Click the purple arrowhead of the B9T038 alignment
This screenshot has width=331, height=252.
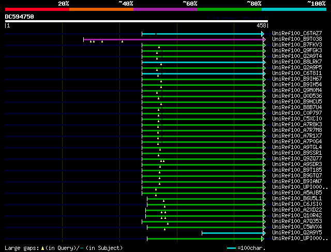pyautogui.click(x=264, y=39)
